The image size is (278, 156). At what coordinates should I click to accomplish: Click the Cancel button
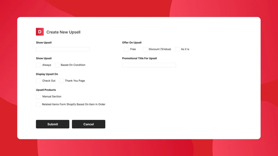tap(89, 124)
